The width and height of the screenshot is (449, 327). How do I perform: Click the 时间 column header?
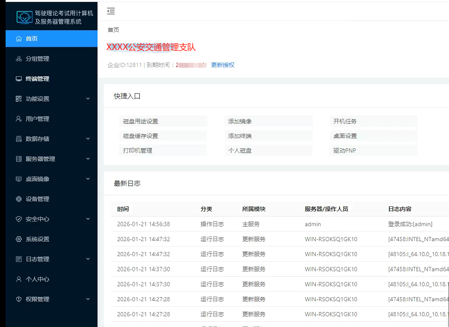click(x=123, y=209)
